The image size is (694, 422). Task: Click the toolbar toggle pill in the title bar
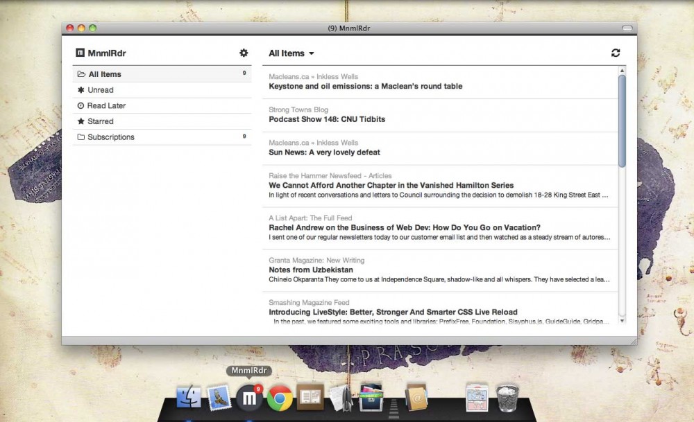pyautogui.click(x=627, y=28)
